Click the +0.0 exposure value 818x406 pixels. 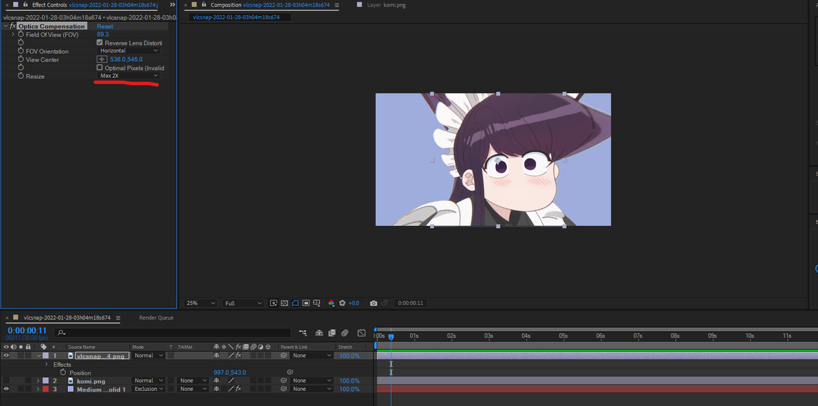[353, 303]
